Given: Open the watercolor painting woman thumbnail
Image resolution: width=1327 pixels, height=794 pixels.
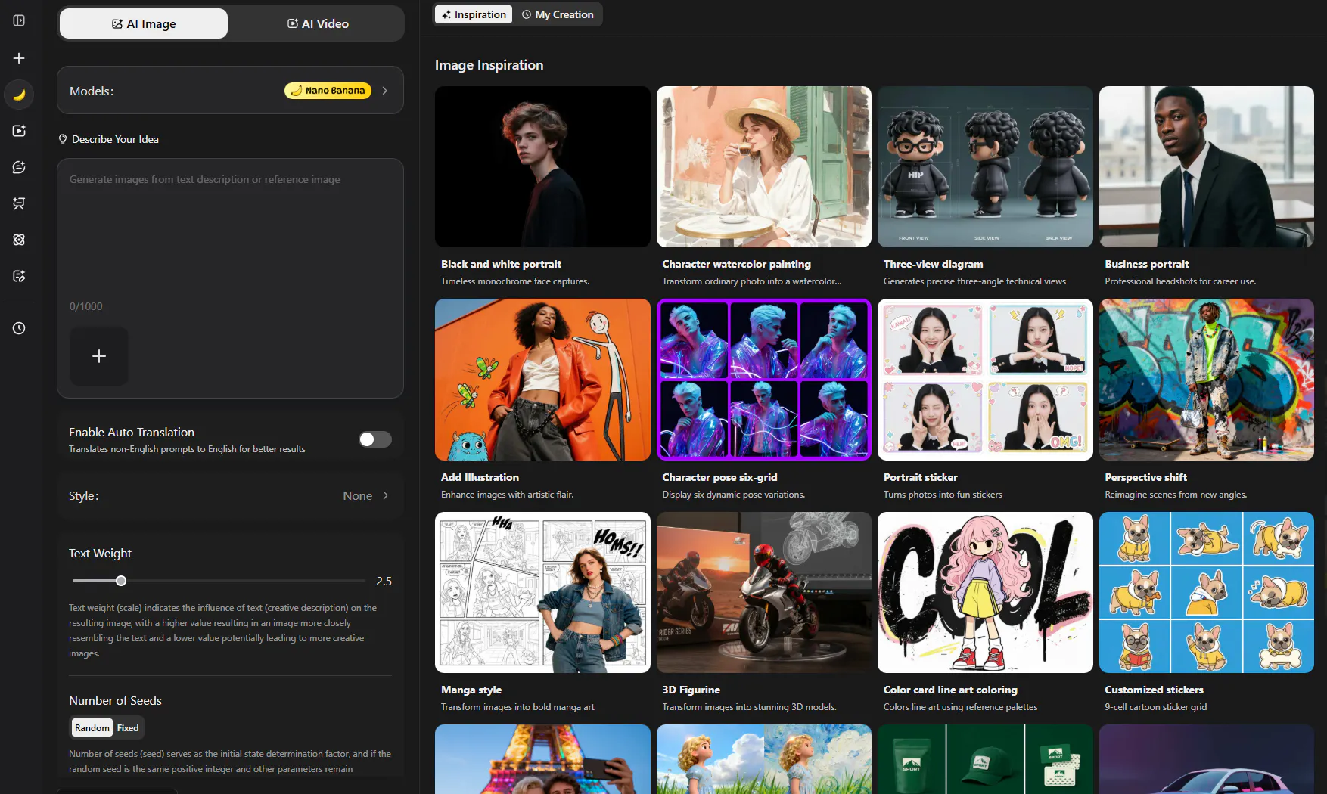Looking at the screenshot, I should (764, 166).
